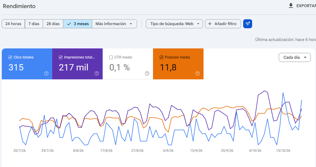316x167 pixels.
Task: Click help icon on Clics totales card
Action: tap(46, 73)
